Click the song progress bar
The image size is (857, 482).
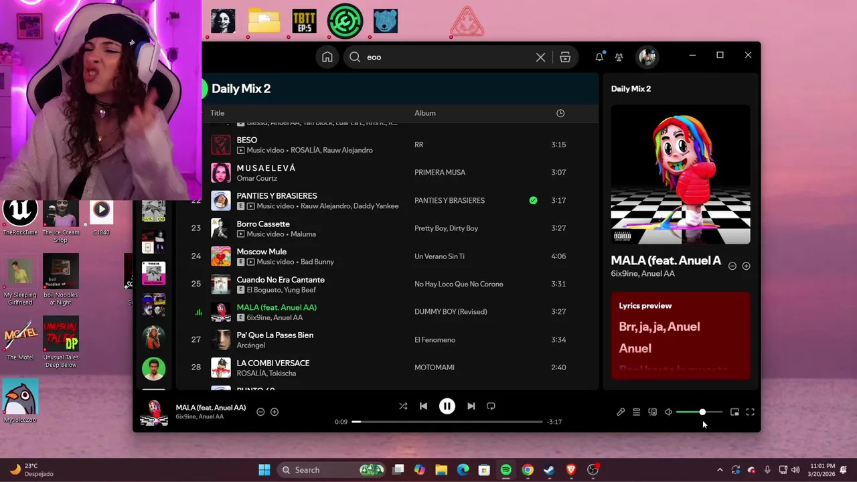pyautogui.click(x=447, y=422)
